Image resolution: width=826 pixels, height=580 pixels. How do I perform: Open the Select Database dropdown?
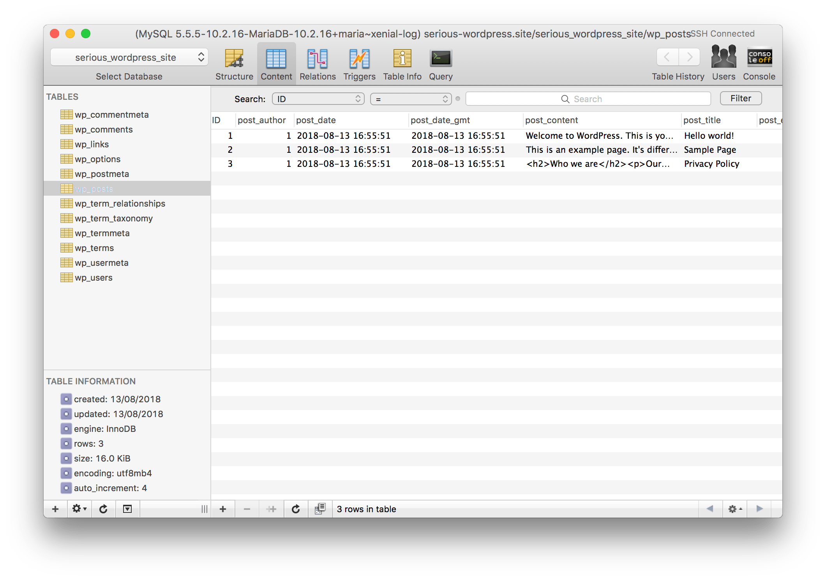(129, 57)
